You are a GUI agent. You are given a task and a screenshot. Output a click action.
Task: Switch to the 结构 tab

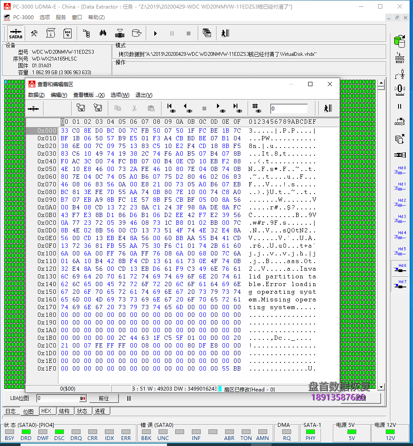click(x=64, y=411)
